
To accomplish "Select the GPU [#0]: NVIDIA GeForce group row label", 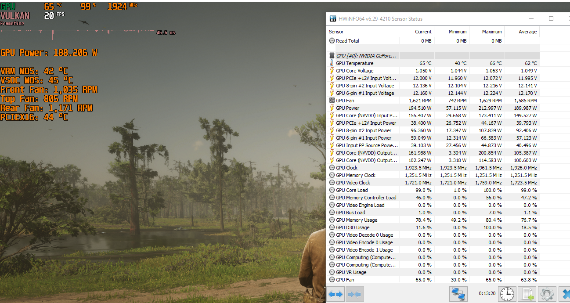I will coord(366,56).
